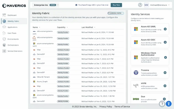Open the michael@strata.io user dropdown
This screenshot has width=174, height=109.
(160, 5)
